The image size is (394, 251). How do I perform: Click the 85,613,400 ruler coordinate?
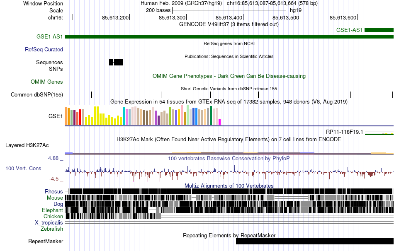pyautogui.click(x=229, y=17)
